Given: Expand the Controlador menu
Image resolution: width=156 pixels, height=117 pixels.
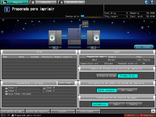Looking at the screenshot, I should pyautogui.click(x=88, y=111).
